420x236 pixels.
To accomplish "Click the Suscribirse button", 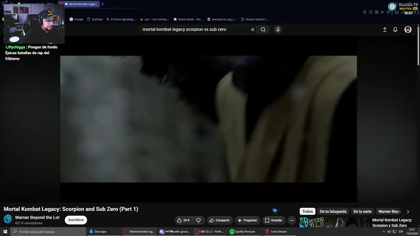I will [x=76, y=220].
